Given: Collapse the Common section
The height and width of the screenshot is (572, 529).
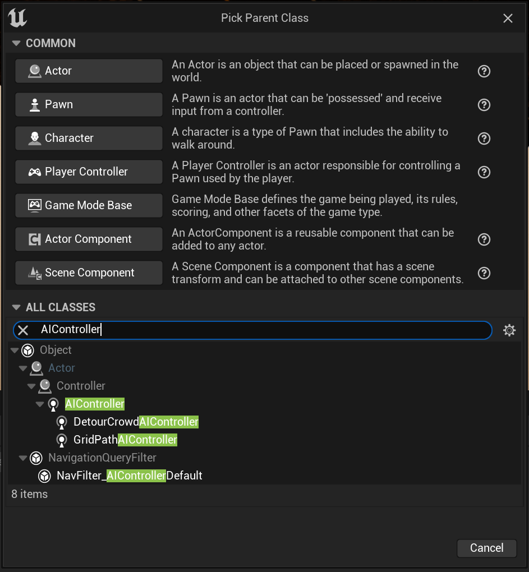Looking at the screenshot, I should tap(16, 43).
